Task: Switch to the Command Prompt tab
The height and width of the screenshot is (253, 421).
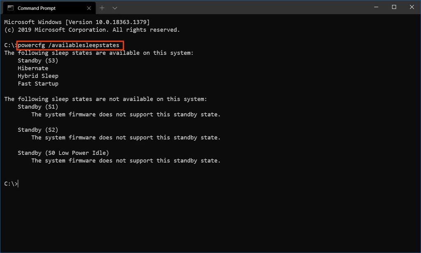Action: (x=45, y=7)
